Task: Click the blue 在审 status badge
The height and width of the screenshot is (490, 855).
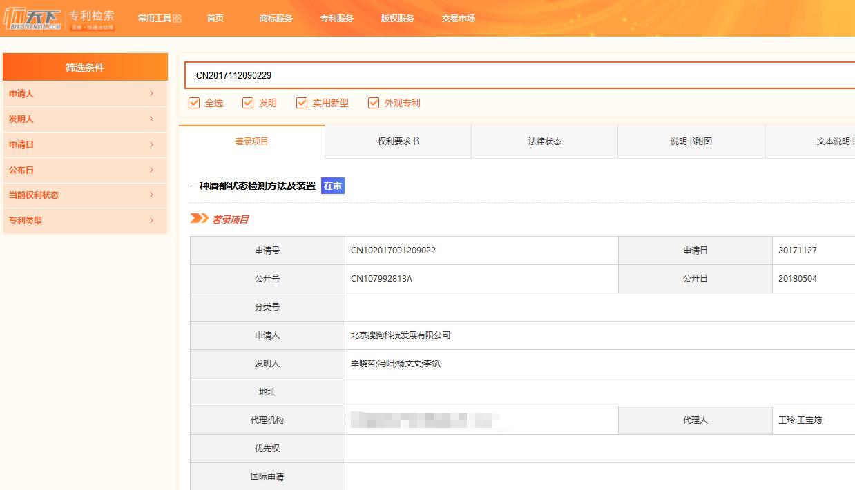Action: point(333,185)
